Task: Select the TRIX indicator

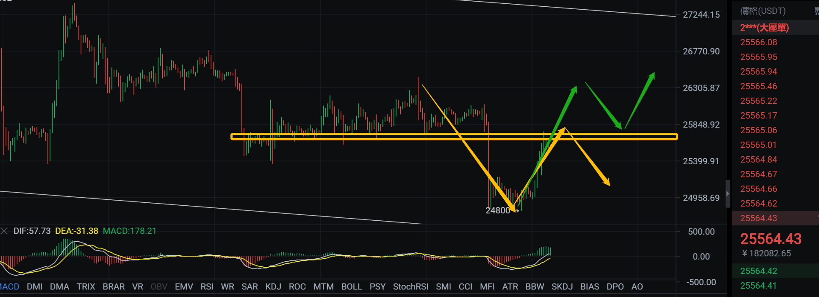Action: [x=86, y=287]
